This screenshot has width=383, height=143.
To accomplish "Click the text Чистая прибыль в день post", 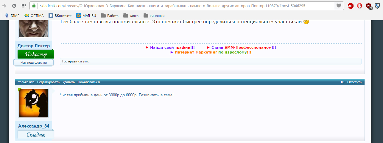I will pyautogui.click(x=116, y=95).
